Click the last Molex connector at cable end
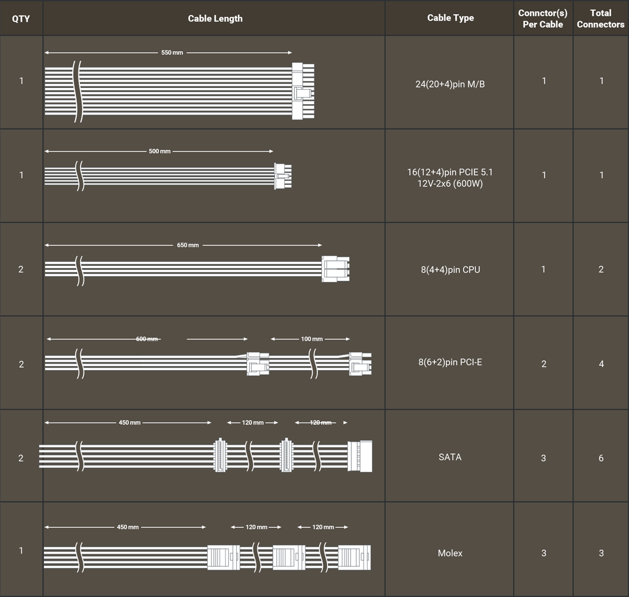This screenshot has width=629, height=597. point(354,557)
